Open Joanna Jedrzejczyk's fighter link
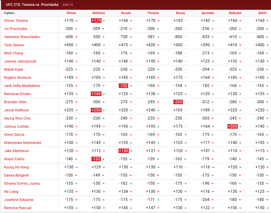The height and width of the screenshot is (213, 271). click(20, 61)
